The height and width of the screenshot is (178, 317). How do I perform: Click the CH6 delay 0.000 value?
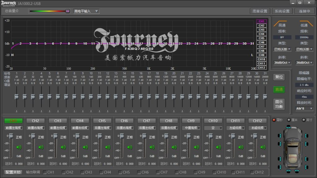(130, 164)
